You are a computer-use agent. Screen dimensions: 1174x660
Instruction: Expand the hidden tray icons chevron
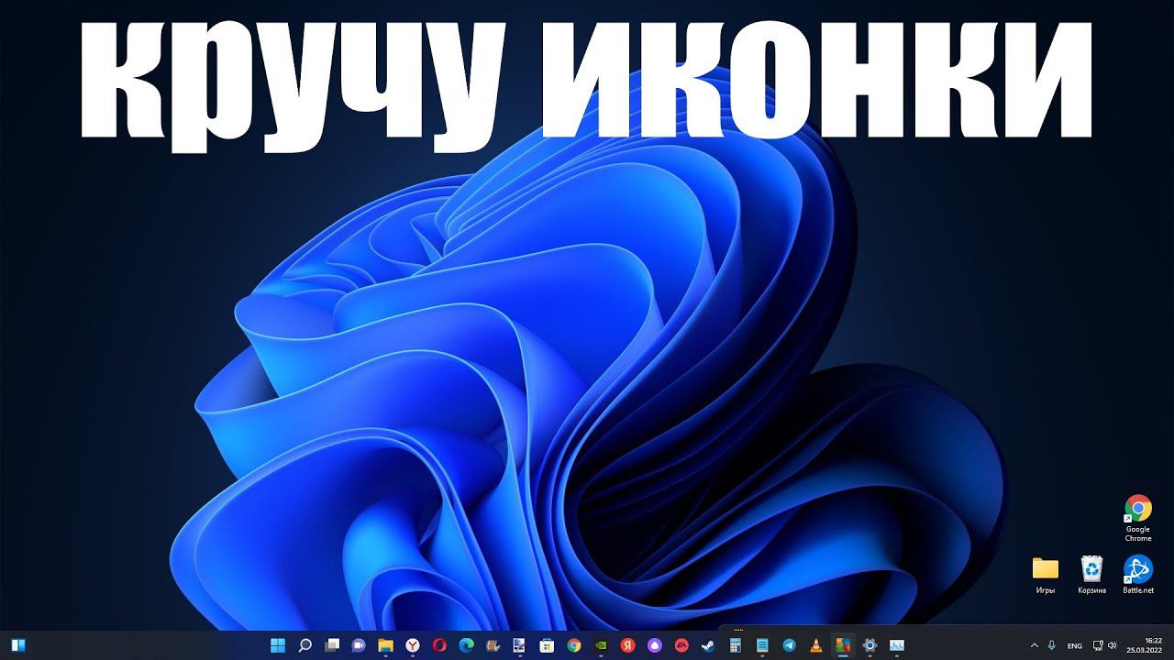[x=1035, y=645]
